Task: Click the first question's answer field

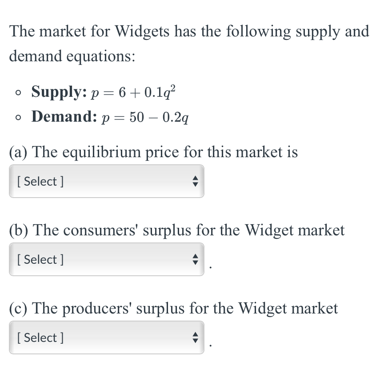Action: 107,181
